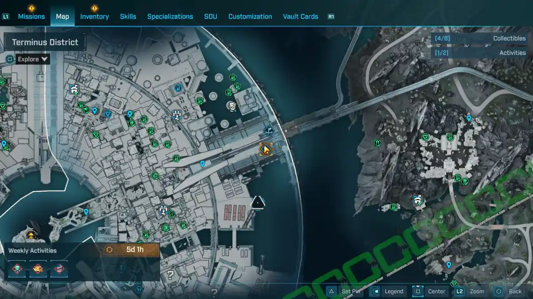Screen dimensions: 533x299
Task: Click the NPC with white hat icon
Action: [x=231, y=106]
